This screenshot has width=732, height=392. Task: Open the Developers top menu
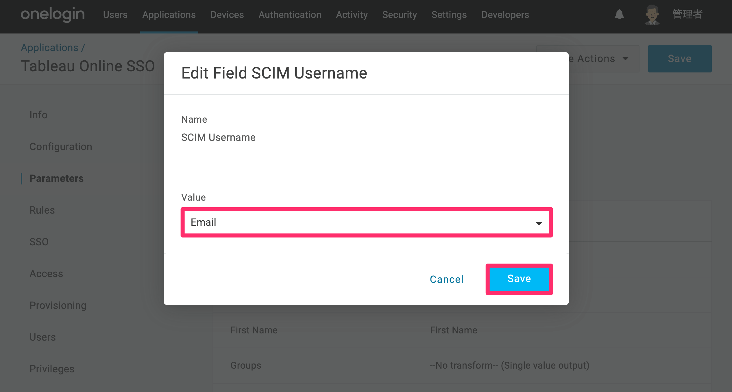click(505, 15)
